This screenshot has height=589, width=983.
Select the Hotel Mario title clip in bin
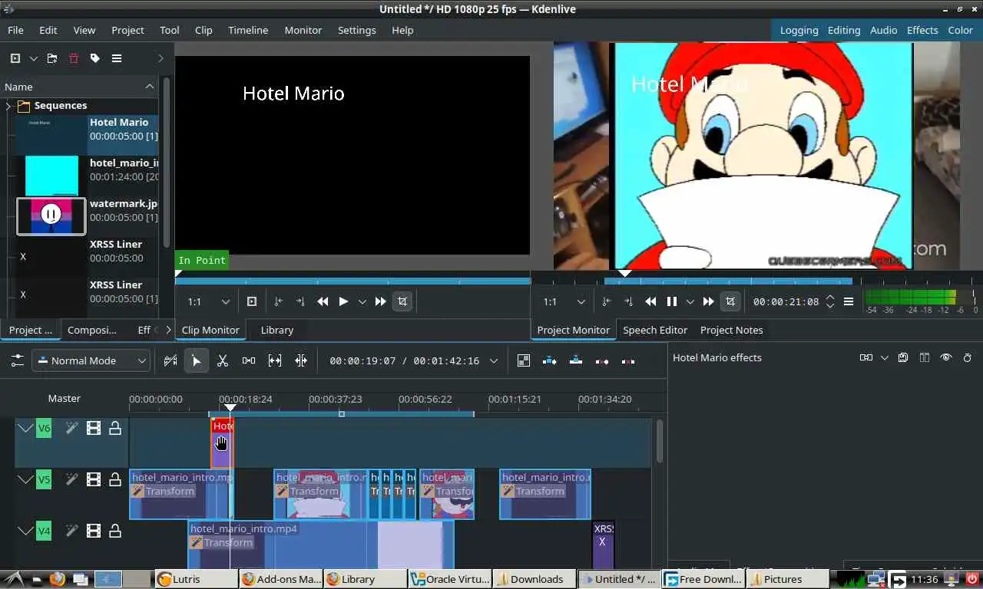[87, 135]
